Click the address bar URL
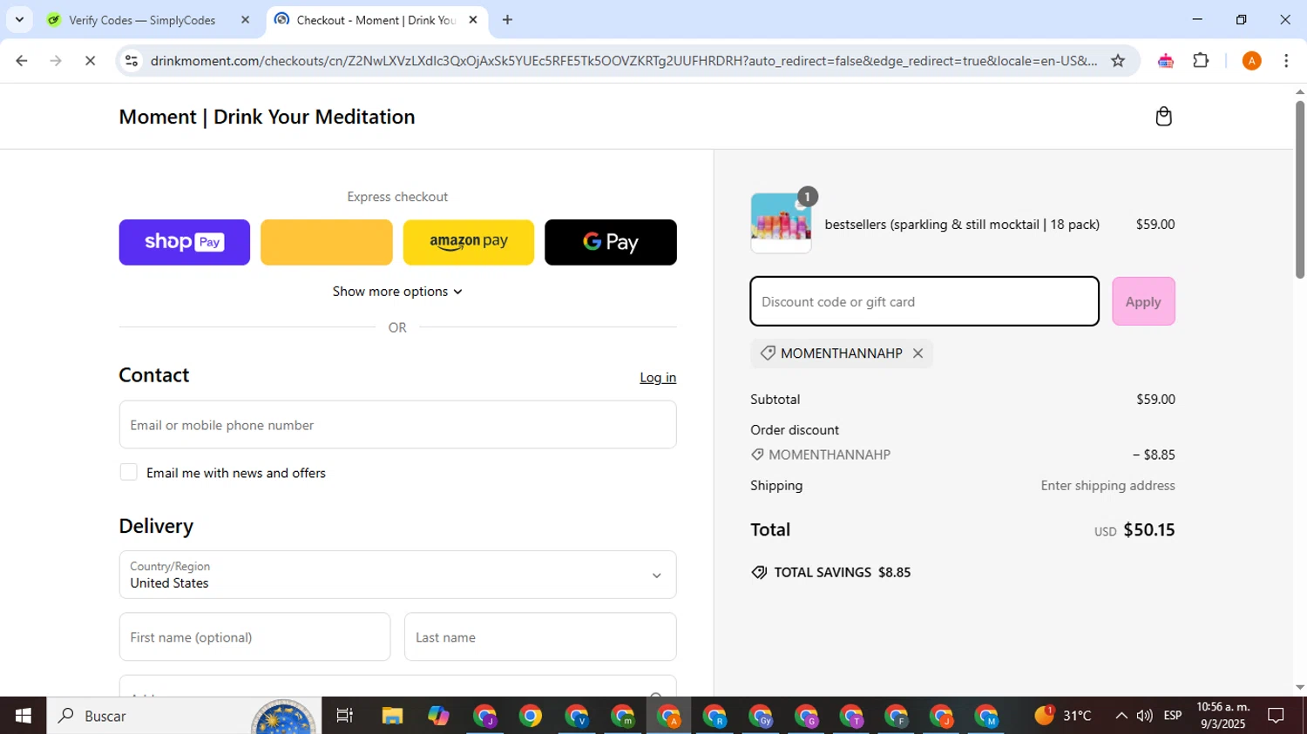Image resolution: width=1307 pixels, height=734 pixels. [623, 61]
